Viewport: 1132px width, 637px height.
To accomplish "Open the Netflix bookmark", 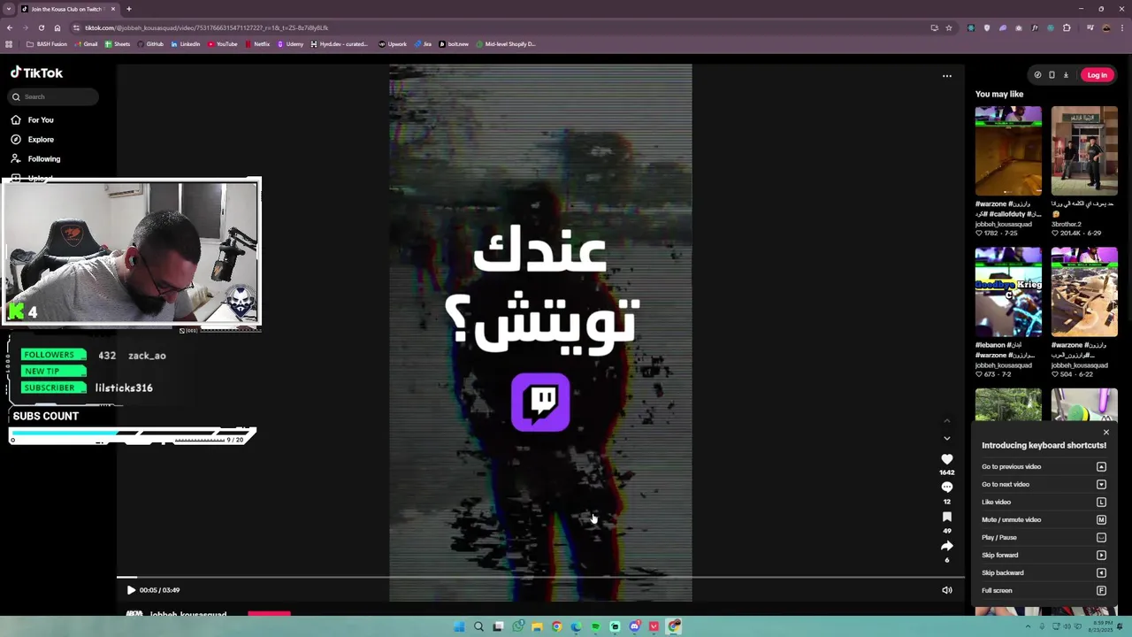I will (257, 43).
